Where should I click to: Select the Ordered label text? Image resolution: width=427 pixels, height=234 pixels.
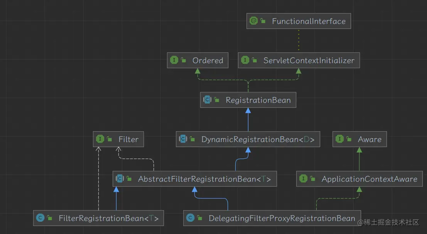pyautogui.click(x=208, y=60)
